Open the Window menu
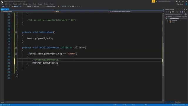 point(46,4)
